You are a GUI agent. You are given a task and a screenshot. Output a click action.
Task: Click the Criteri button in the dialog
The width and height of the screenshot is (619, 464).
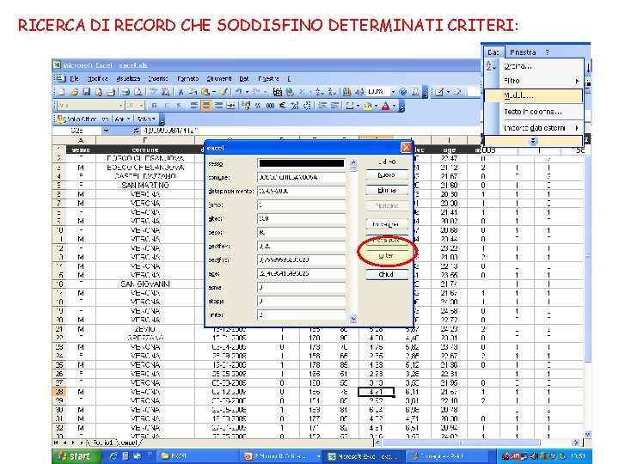click(387, 256)
